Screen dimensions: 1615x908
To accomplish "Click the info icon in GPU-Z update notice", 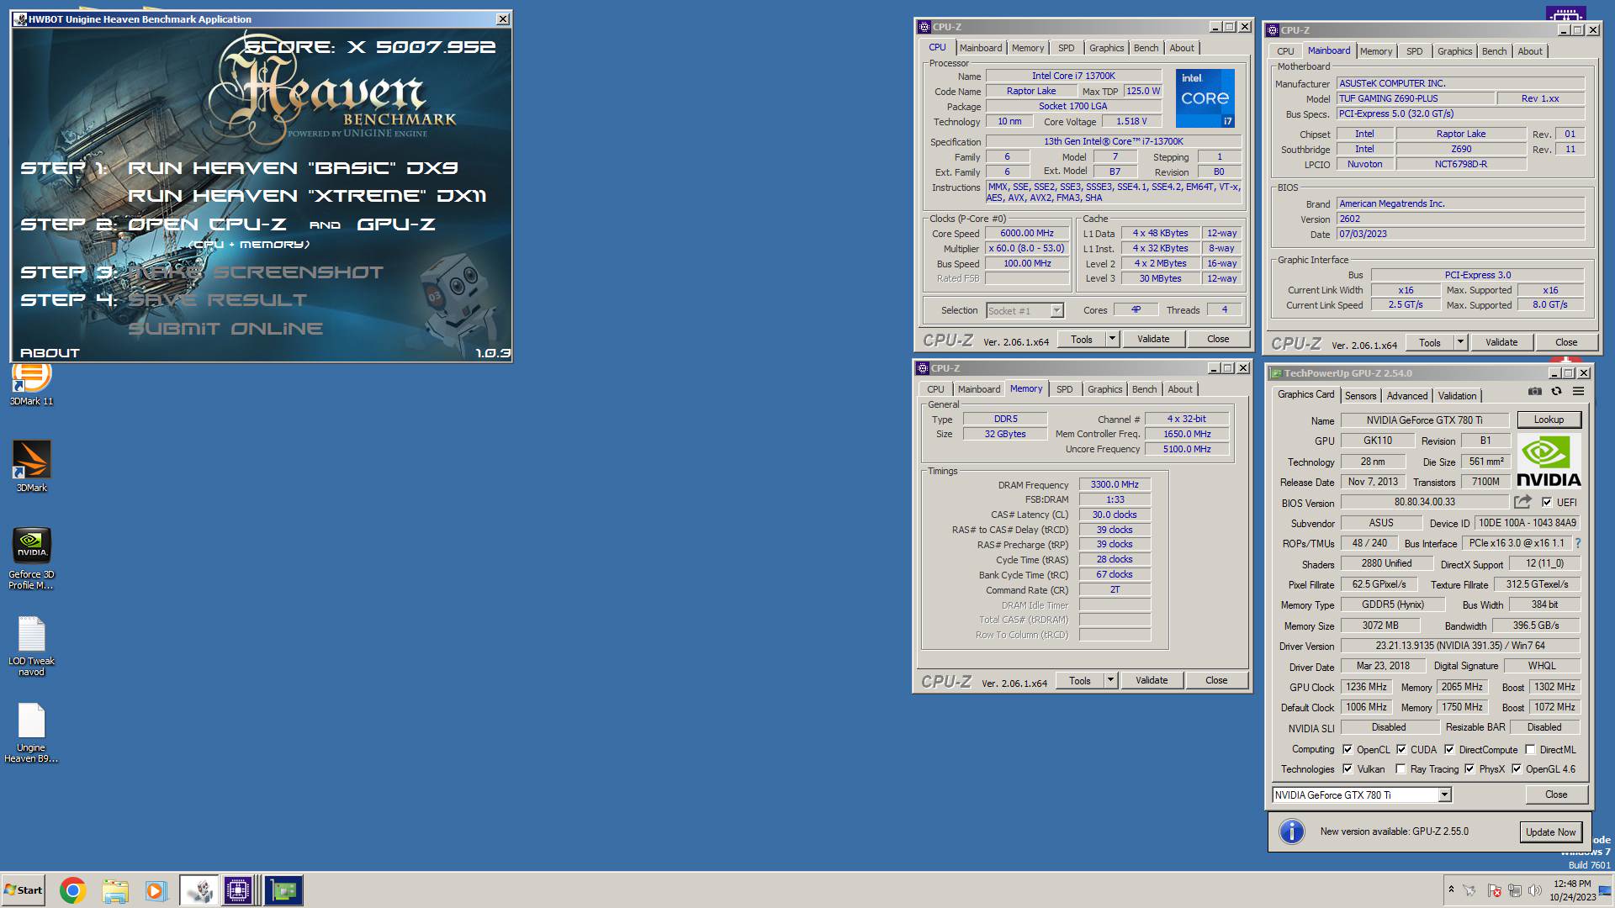I will coord(1292,831).
